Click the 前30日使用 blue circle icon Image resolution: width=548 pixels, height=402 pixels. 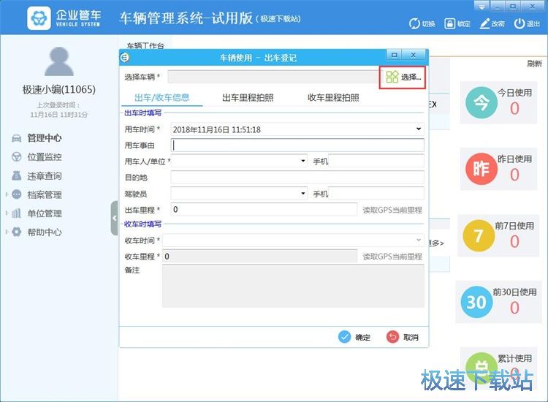pos(476,302)
